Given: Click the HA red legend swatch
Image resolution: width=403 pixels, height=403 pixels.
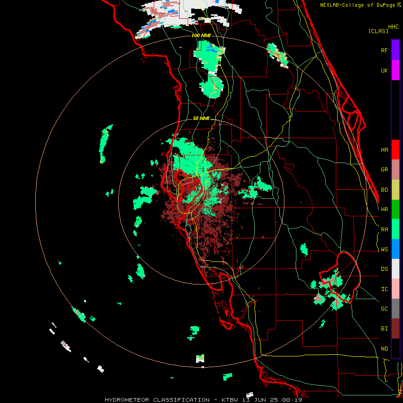Looking at the screenshot, I should tap(395, 150).
